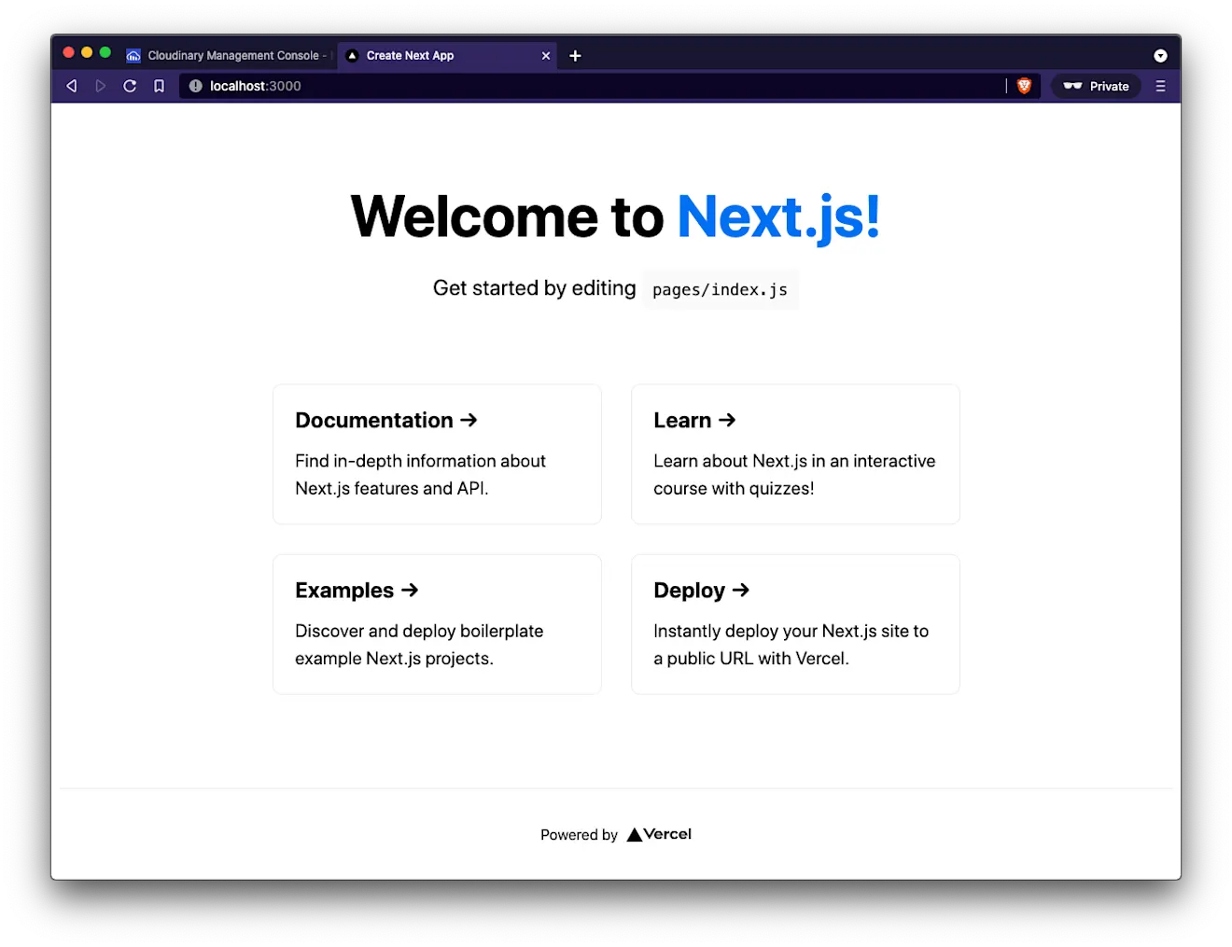The height and width of the screenshot is (947, 1232).
Task: Click the Vercel triangle logo
Action: tap(635, 835)
